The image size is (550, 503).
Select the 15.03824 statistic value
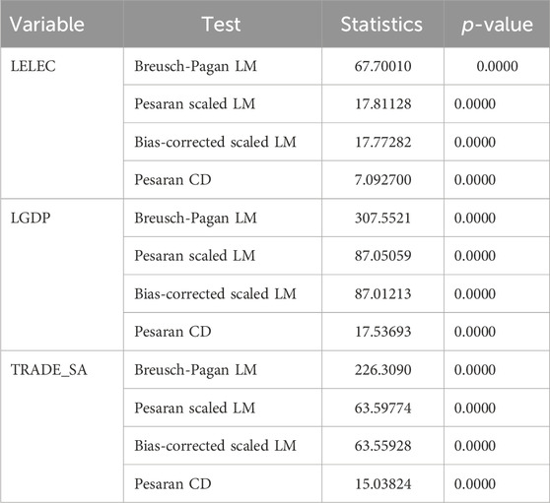pyautogui.click(x=382, y=483)
